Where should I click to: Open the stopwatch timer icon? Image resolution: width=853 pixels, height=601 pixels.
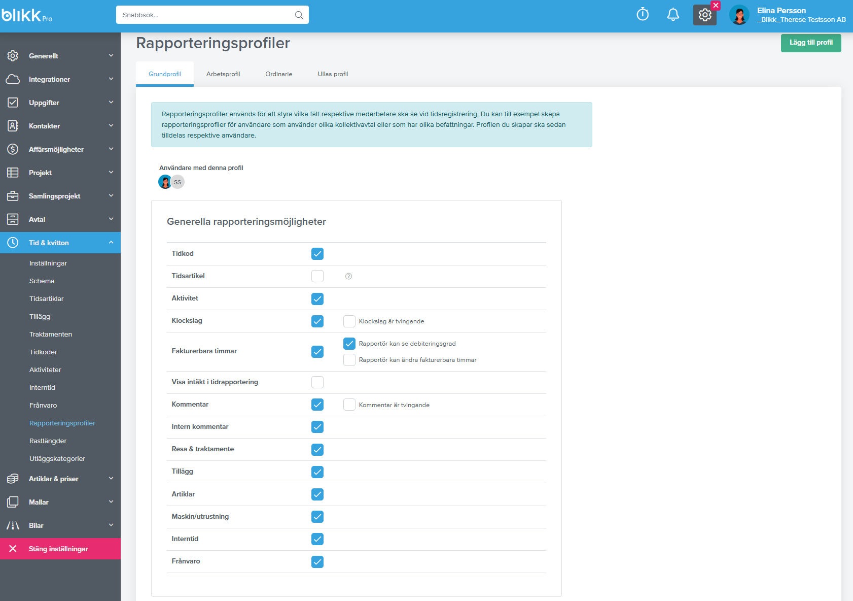pyautogui.click(x=643, y=15)
